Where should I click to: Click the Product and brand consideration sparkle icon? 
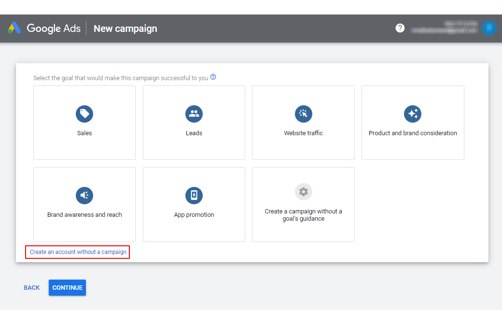(413, 114)
